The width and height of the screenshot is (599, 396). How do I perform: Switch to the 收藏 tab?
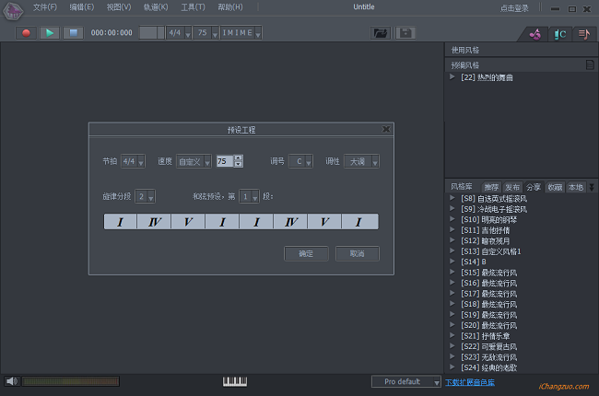[554, 187]
